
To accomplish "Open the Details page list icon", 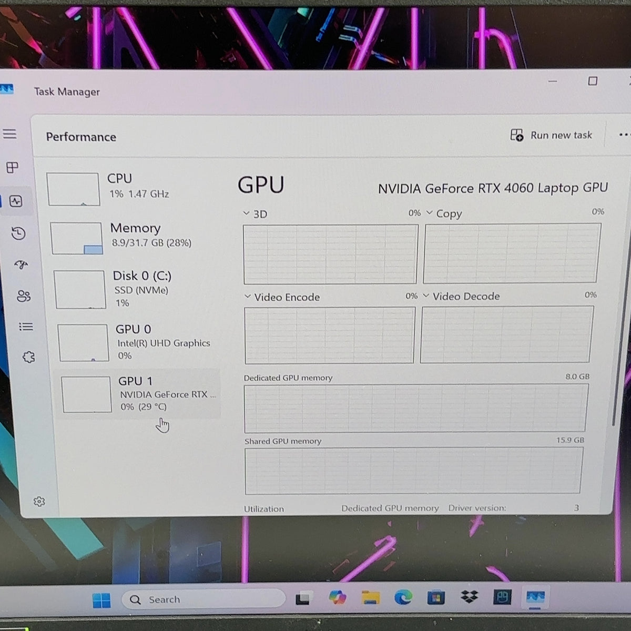I will (26, 327).
